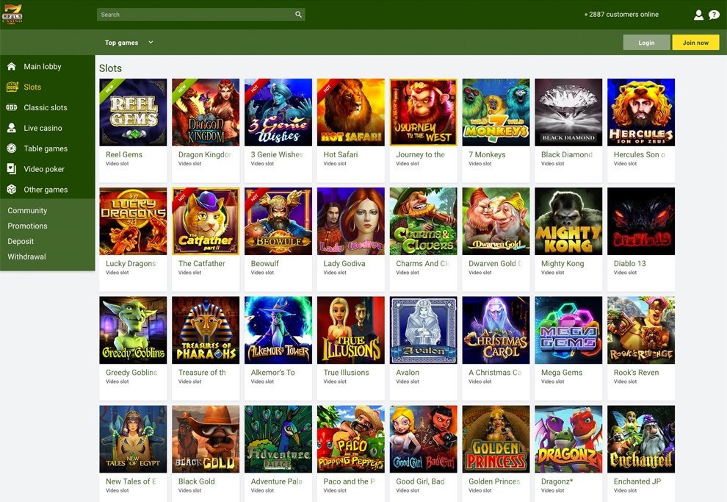This screenshot has width=727, height=502.
Task: Launch The Catfather slot
Action: [x=206, y=221]
